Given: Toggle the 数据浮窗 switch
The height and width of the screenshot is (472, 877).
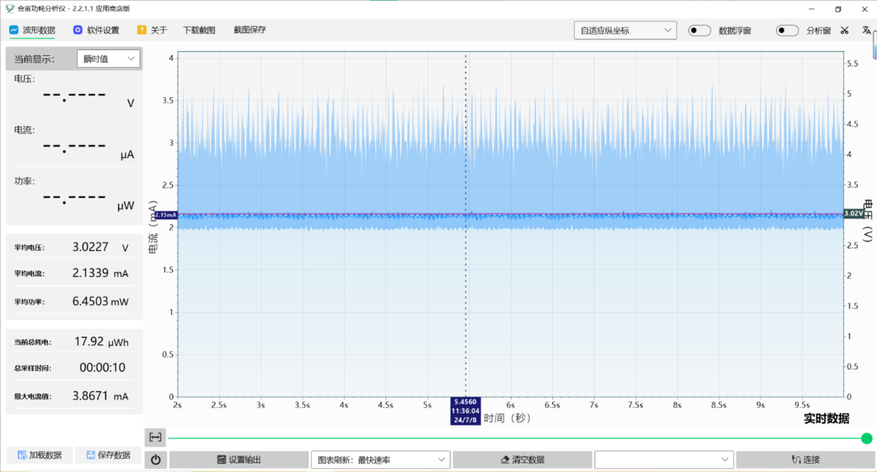Looking at the screenshot, I should click(699, 30).
